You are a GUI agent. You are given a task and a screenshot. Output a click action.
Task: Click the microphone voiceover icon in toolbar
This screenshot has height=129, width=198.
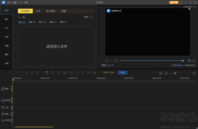83,73
